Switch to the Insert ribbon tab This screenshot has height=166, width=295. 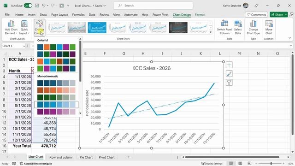(x=31, y=14)
